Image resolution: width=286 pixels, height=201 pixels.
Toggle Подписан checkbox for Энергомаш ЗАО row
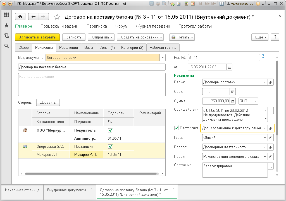110,146
